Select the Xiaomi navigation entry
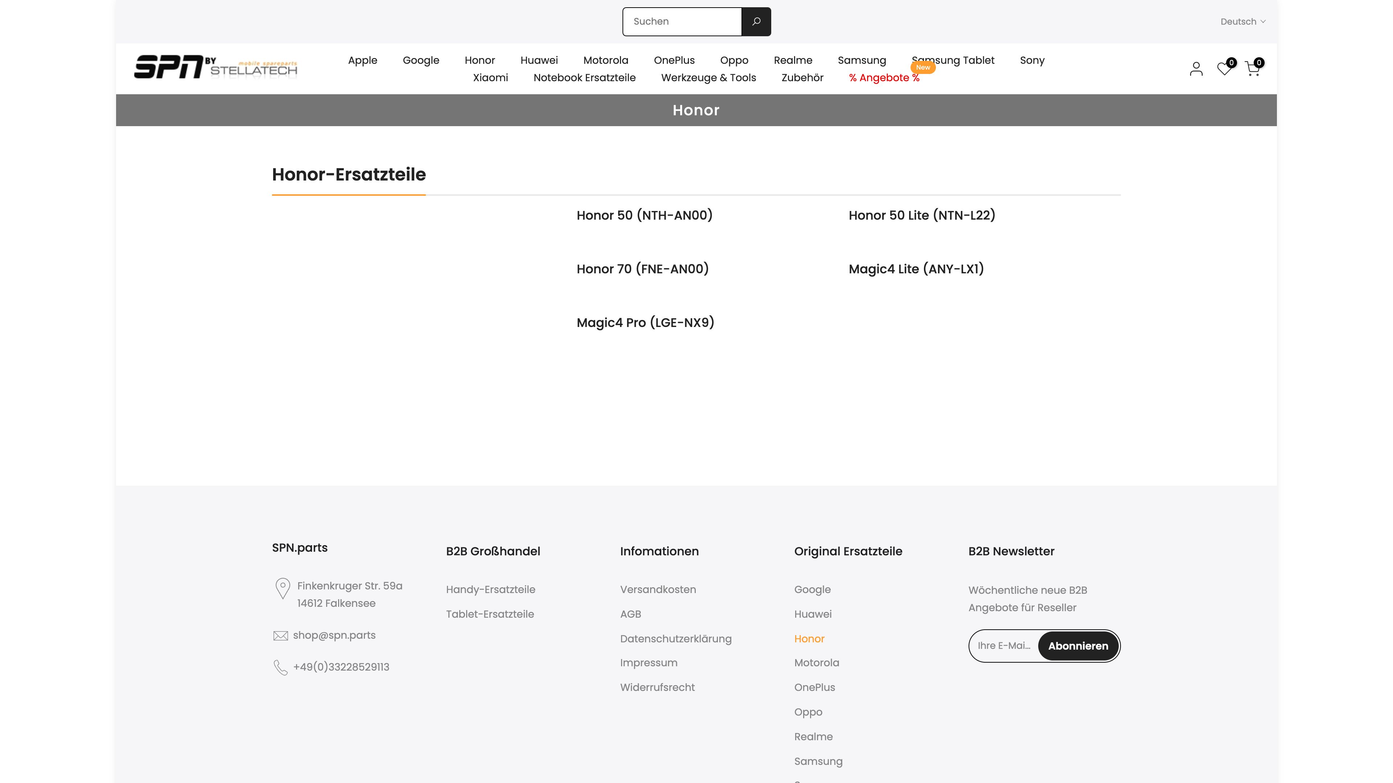 490,78
